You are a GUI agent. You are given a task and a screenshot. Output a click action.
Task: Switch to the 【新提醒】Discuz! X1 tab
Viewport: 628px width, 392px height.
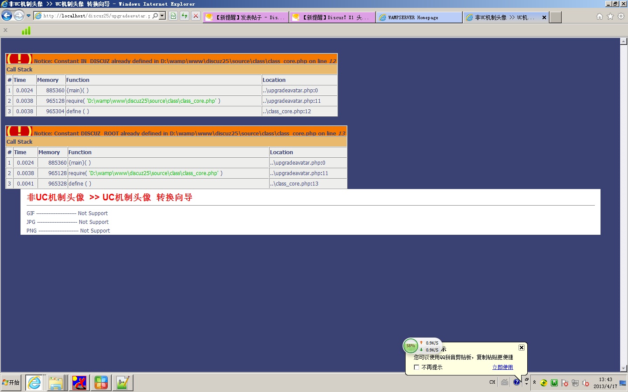332,17
